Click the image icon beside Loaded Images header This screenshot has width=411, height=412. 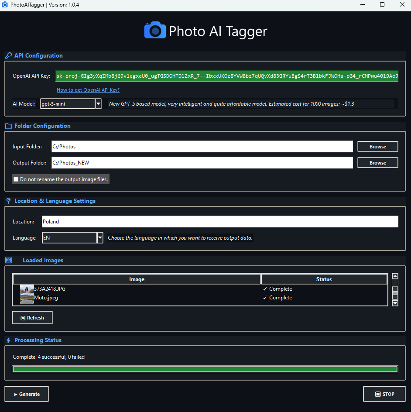point(8,260)
